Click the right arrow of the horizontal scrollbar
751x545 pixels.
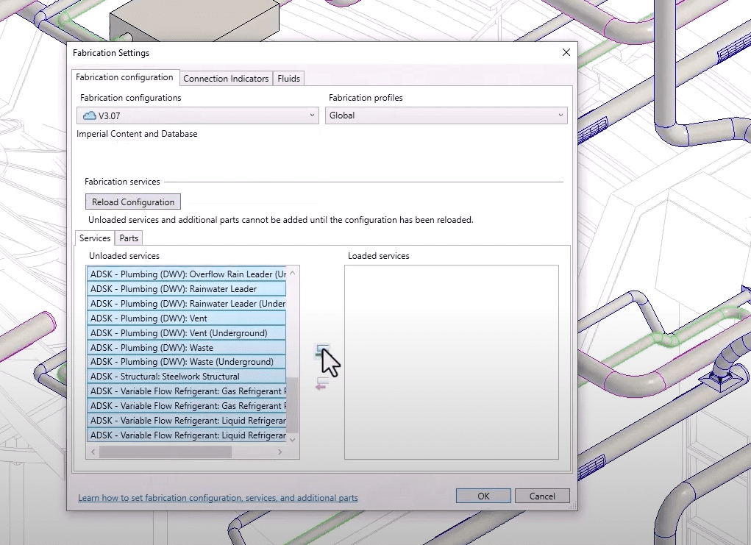280,452
